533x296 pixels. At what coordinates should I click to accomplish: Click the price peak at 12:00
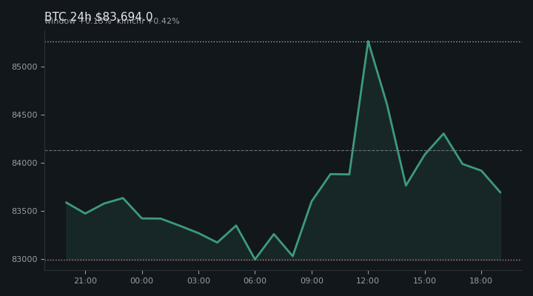coord(368,41)
